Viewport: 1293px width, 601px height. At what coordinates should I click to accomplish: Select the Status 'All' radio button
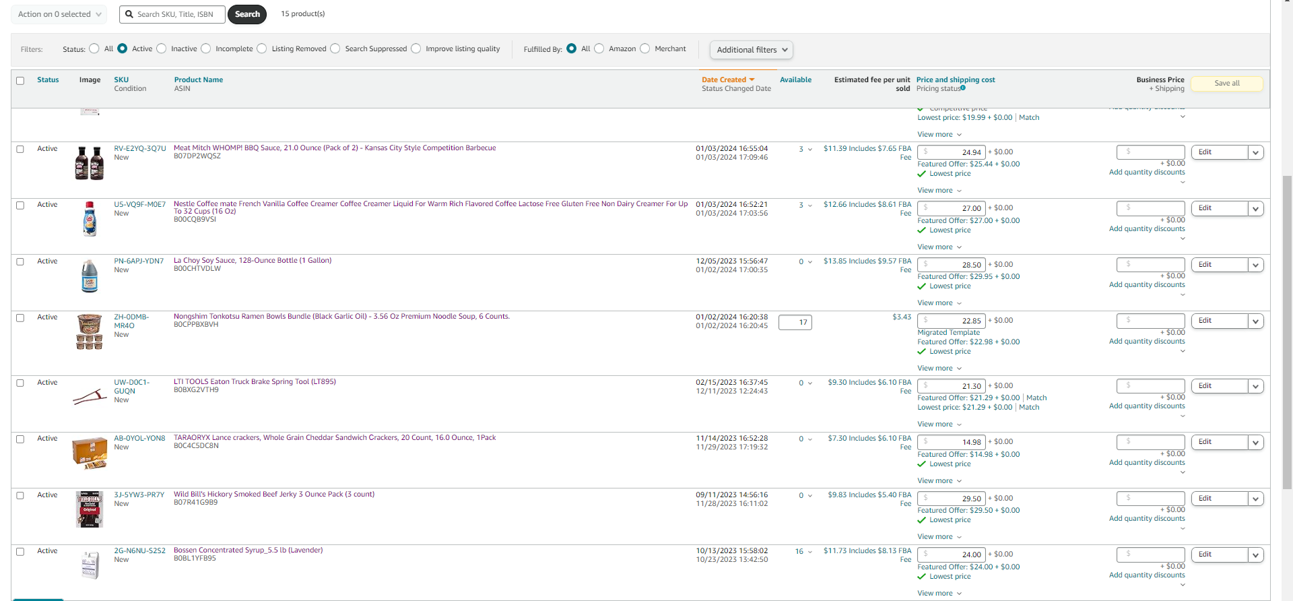pos(94,49)
